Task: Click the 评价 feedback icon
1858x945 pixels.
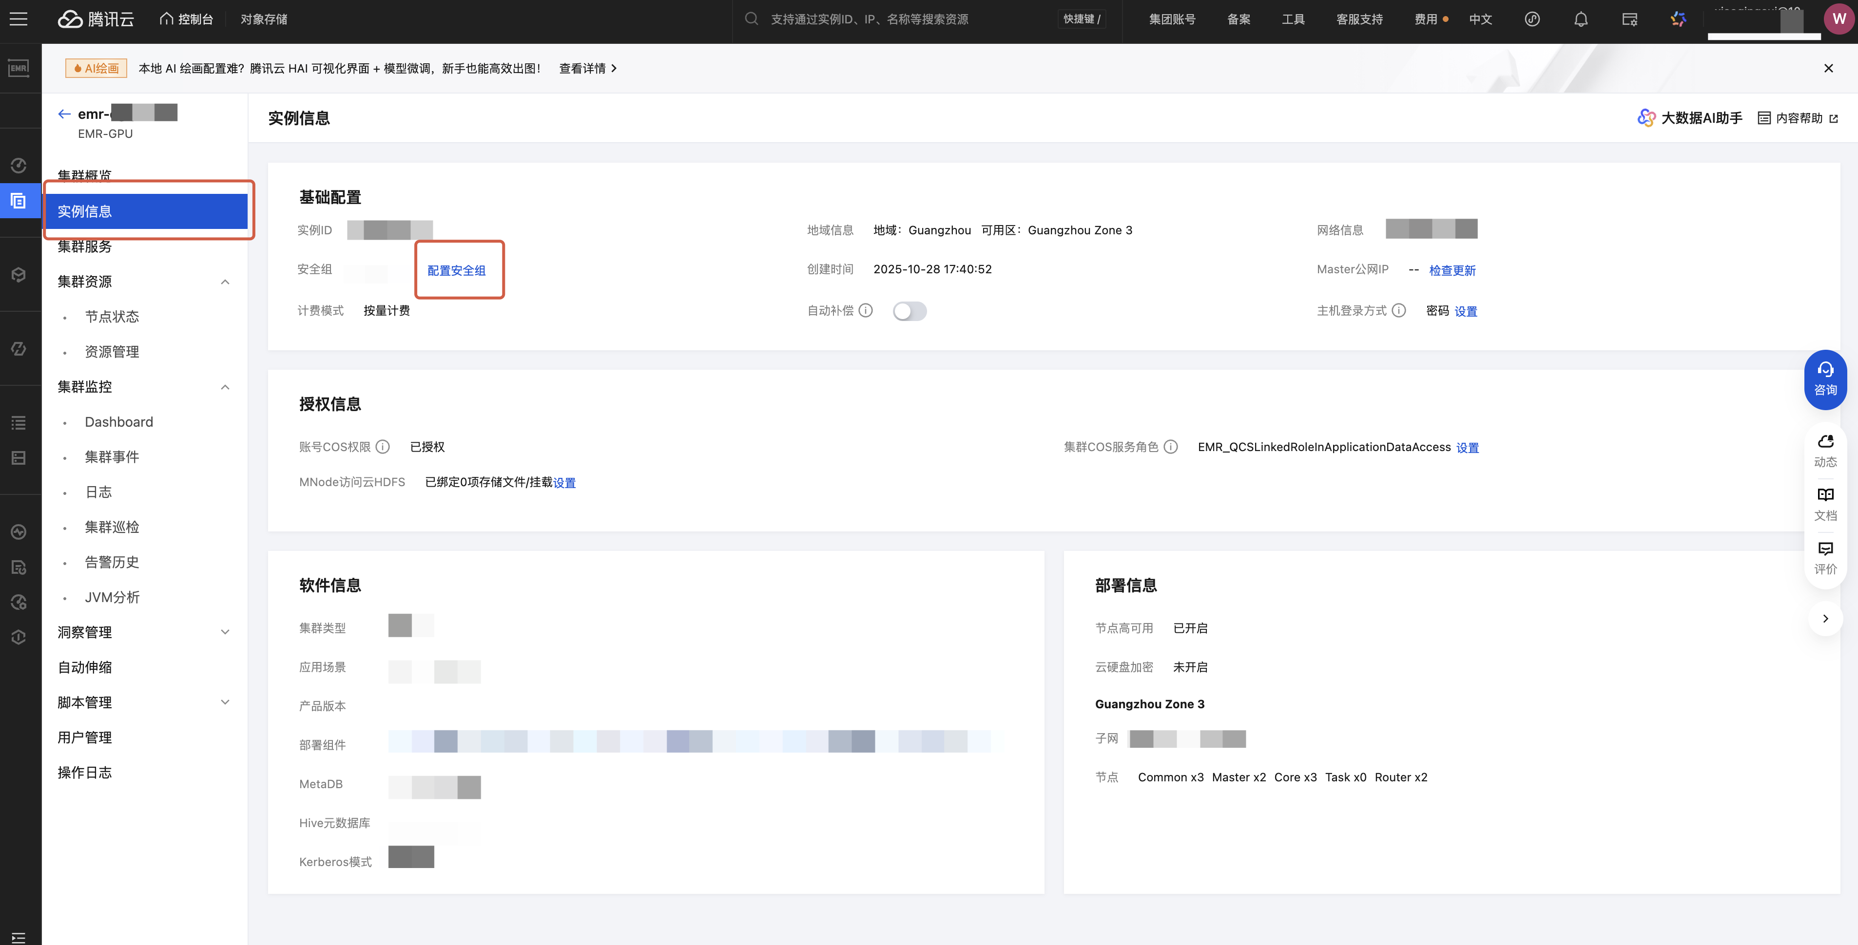Action: point(1825,557)
